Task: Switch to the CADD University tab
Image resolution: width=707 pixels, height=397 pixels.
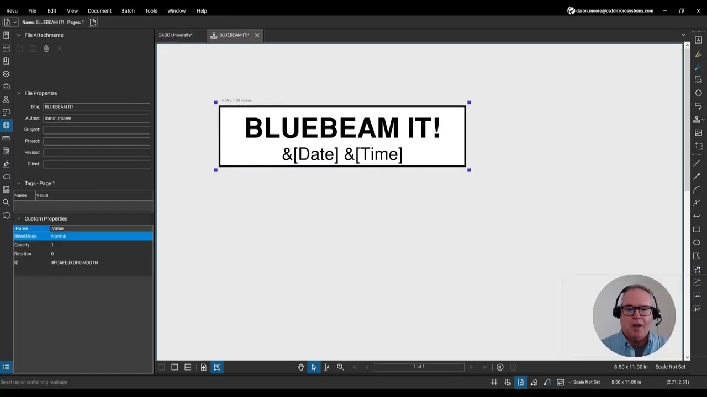Action: [x=175, y=35]
